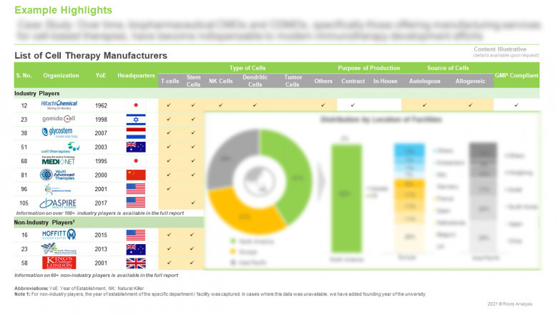The image size is (558, 315).
Task: Click the Hitachi Chemical logo
Action: 59,105
